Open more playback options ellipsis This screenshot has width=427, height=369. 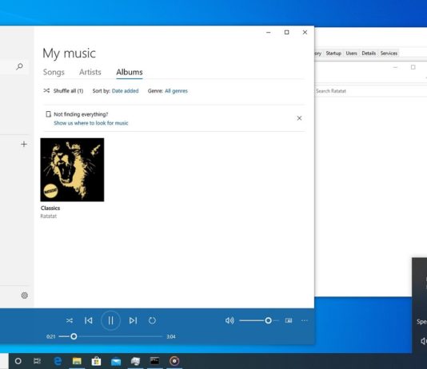305,320
